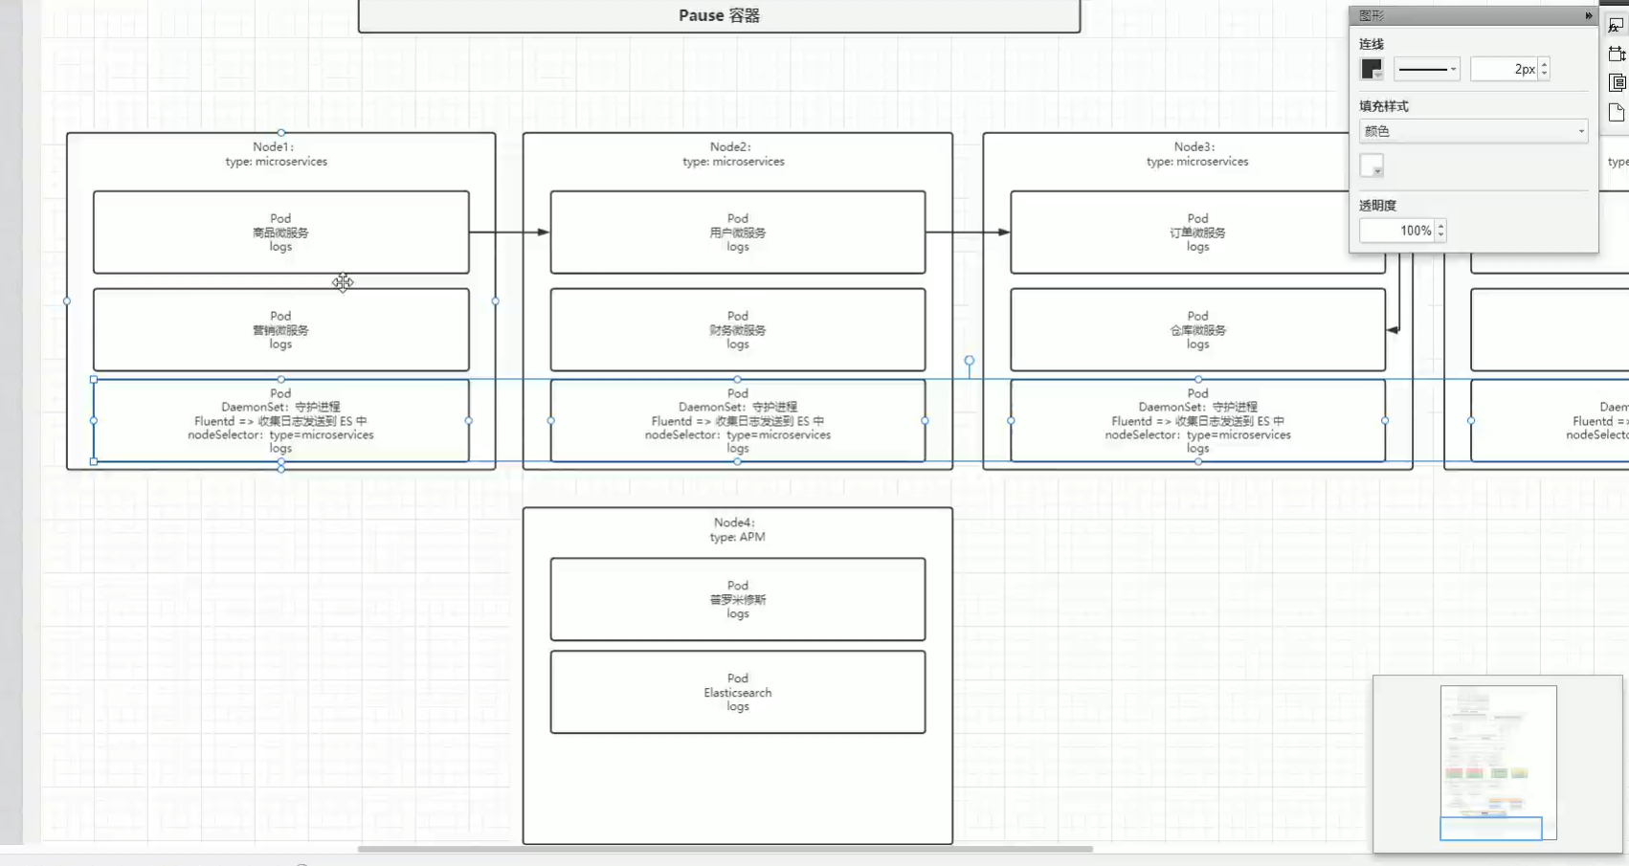Decrease line width with down stepper
Viewport: 1629px width, 866px height.
1544,74
